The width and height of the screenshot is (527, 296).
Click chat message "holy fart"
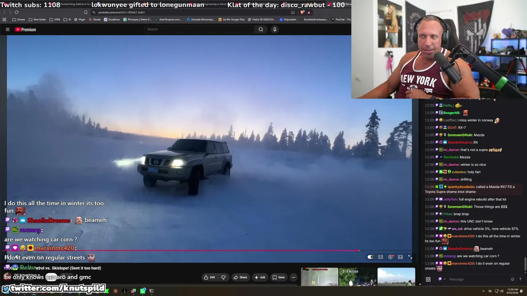point(474,172)
